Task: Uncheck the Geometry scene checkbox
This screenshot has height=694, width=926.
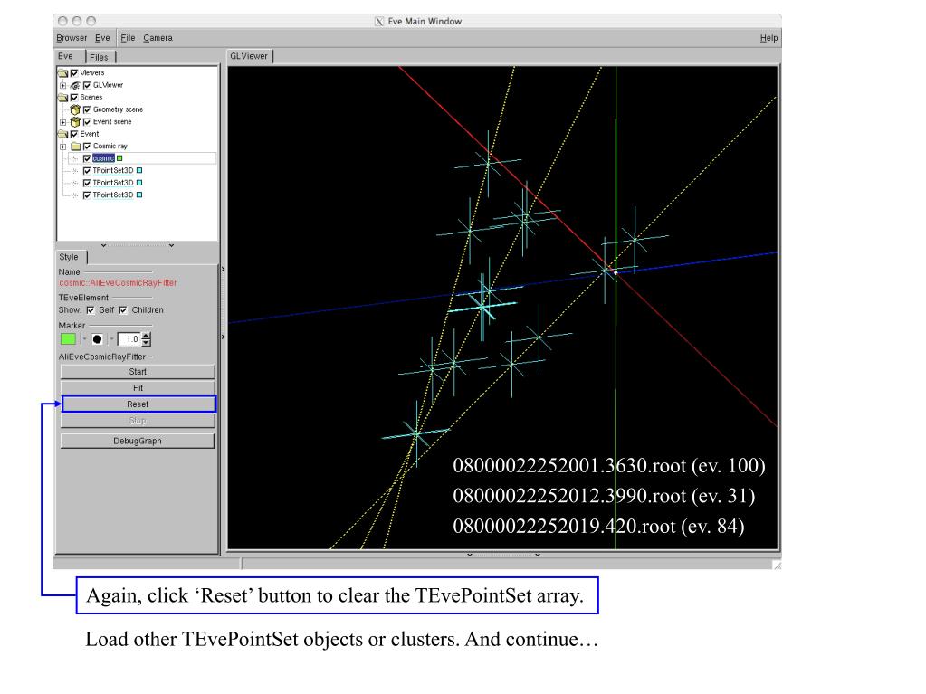Action: tap(87, 109)
